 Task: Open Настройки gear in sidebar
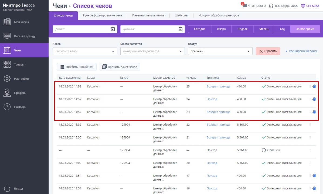7,79
